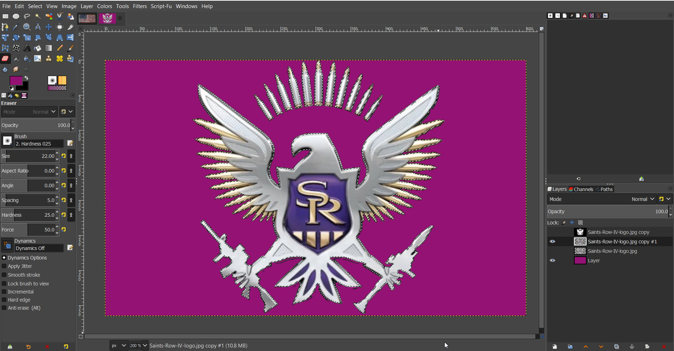
Task: Hide the Saints-Row-IV-logo.jpg copy #1 layer
Action: pyautogui.click(x=553, y=242)
